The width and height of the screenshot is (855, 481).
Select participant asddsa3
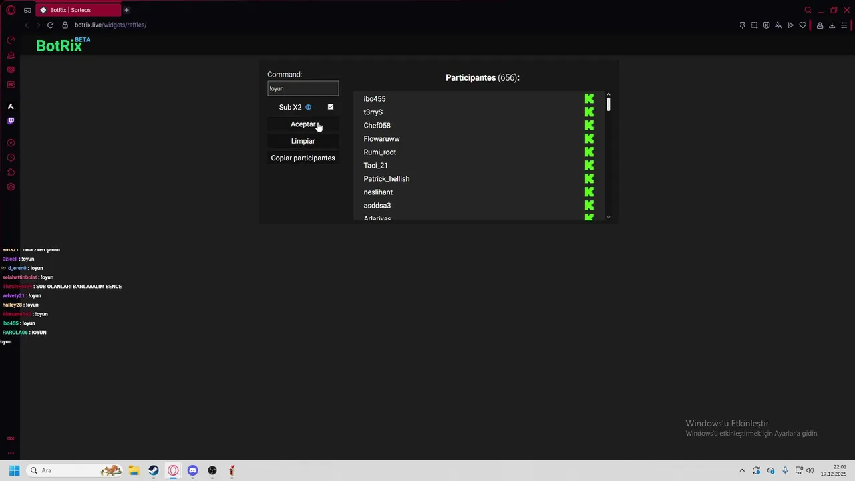[377, 205]
